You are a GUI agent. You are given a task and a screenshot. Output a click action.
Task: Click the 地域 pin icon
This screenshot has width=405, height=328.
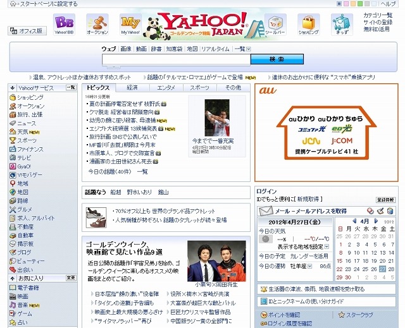click(13, 183)
